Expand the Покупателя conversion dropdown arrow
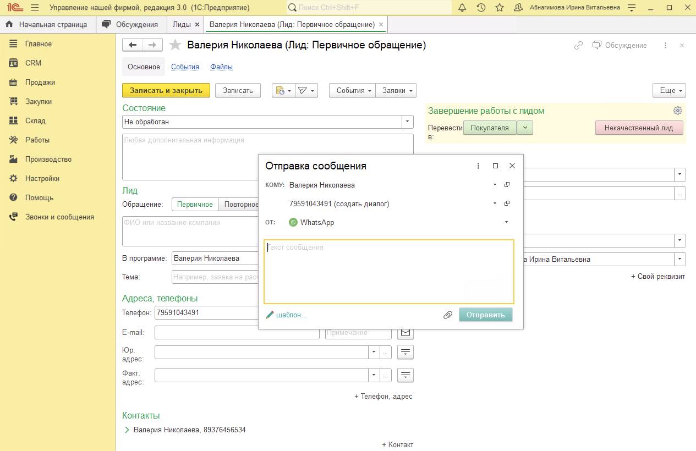Viewport: 696px width, 451px height. [x=525, y=128]
